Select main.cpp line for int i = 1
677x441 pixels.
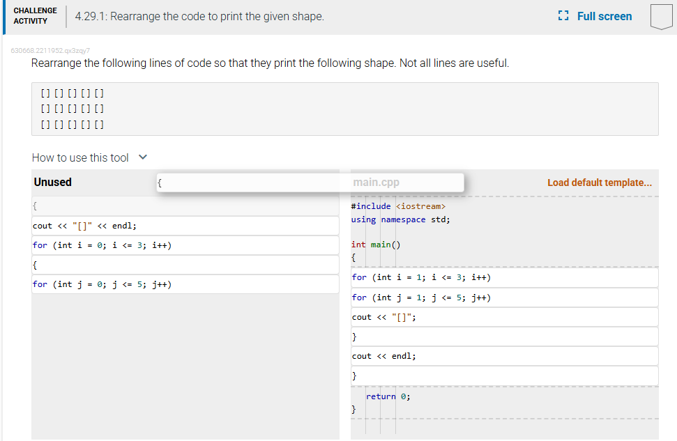click(x=504, y=277)
